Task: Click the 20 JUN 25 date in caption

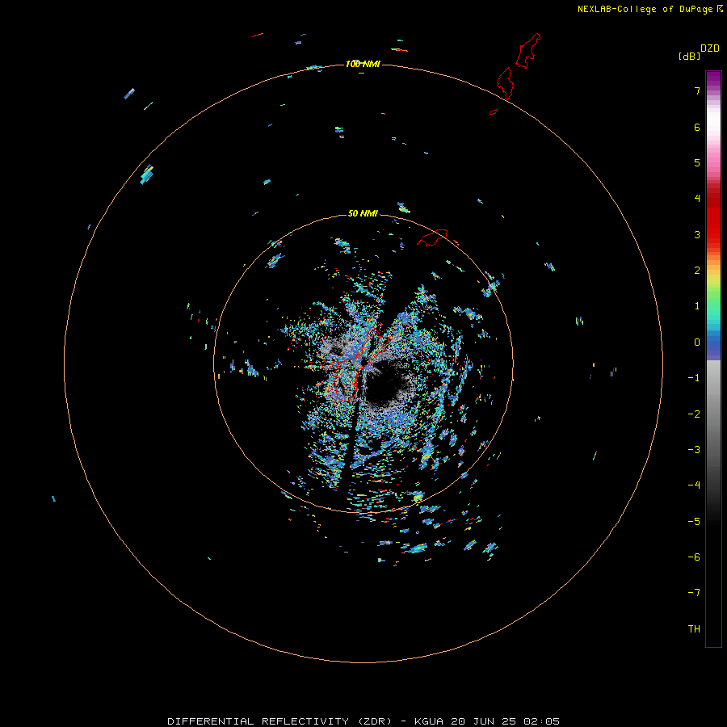Action: tap(484, 721)
